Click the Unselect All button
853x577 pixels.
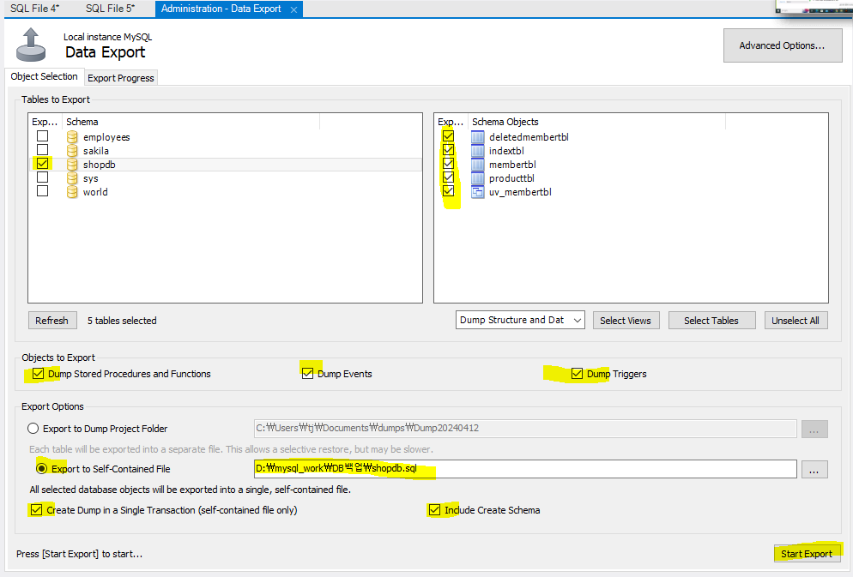(796, 321)
